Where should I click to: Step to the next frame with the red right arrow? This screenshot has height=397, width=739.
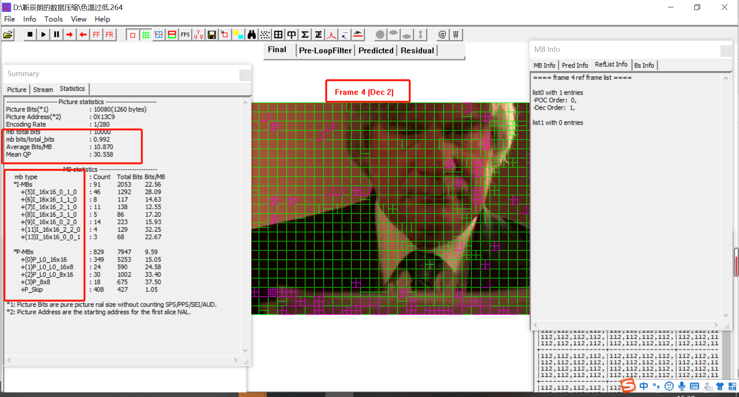pos(69,35)
